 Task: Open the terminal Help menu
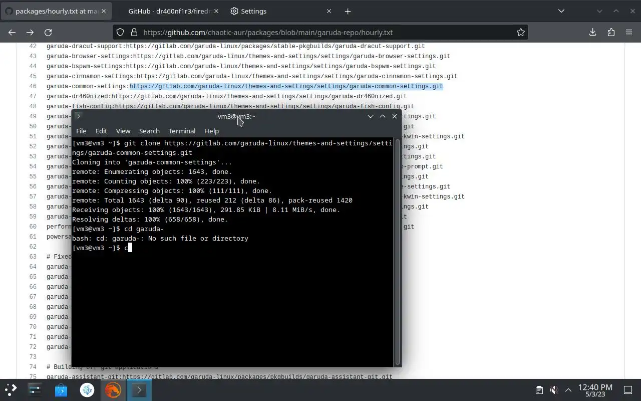[x=211, y=131]
